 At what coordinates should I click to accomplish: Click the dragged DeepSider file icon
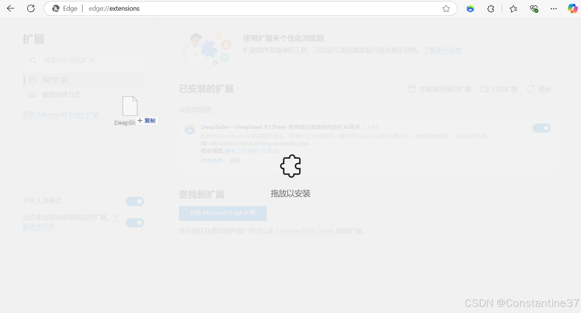coord(130,106)
